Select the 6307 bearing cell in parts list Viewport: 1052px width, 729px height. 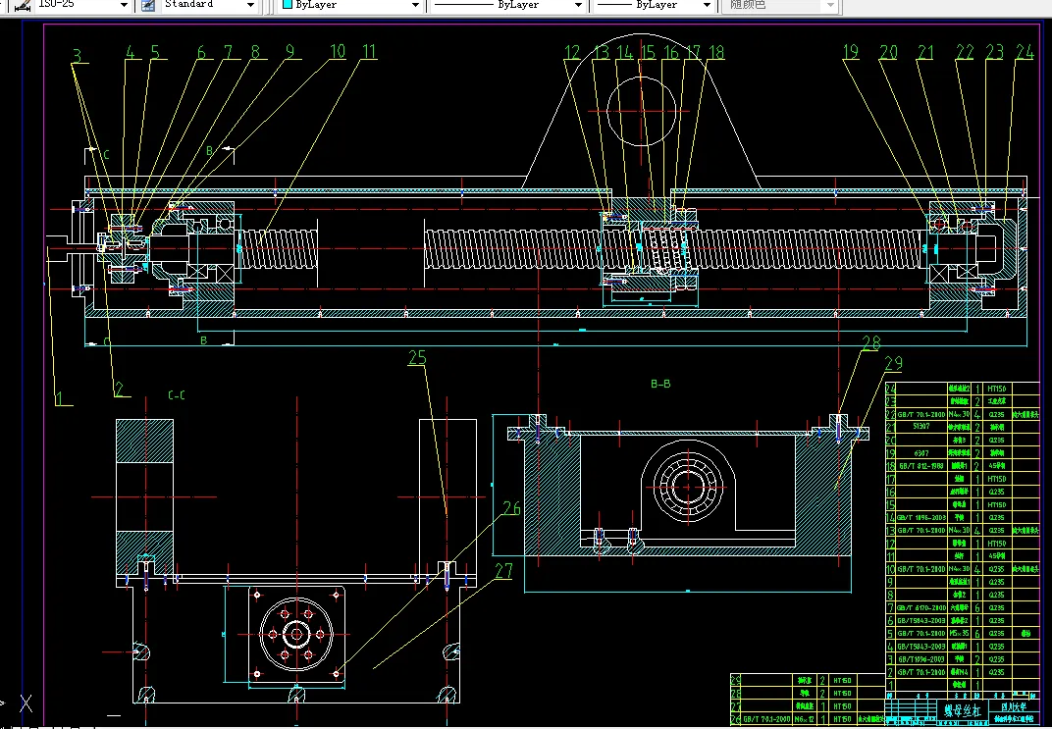pyautogui.click(x=921, y=452)
